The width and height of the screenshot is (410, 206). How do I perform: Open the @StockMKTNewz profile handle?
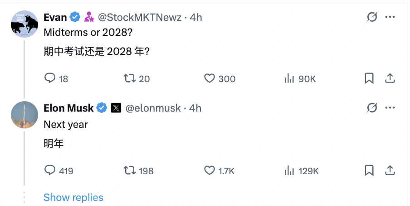pyautogui.click(x=140, y=17)
